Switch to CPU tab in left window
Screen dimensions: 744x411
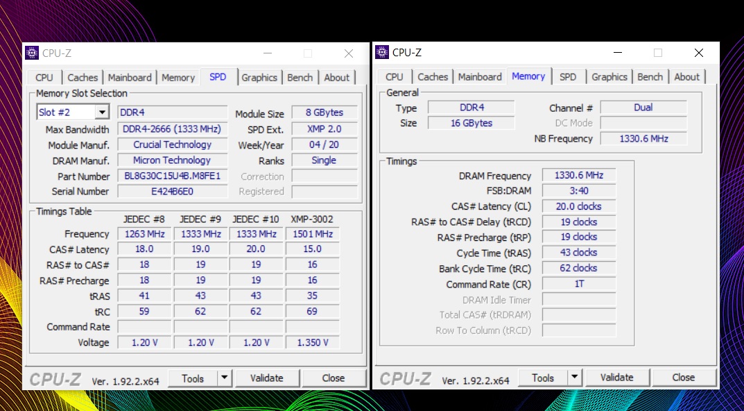(x=44, y=78)
